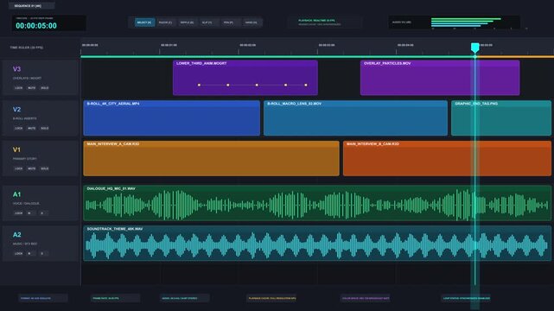554x311 pixels.
Task: Click first keyframe on LOWER_THIRD_ANIM clip
Action: click(199, 85)
